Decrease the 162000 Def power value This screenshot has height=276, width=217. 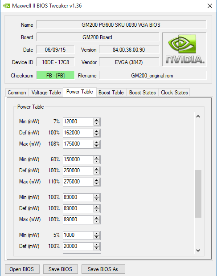[97, 135]
